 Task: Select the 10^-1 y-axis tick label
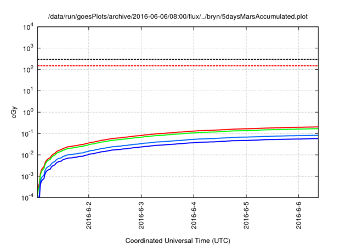coord(27,134)
